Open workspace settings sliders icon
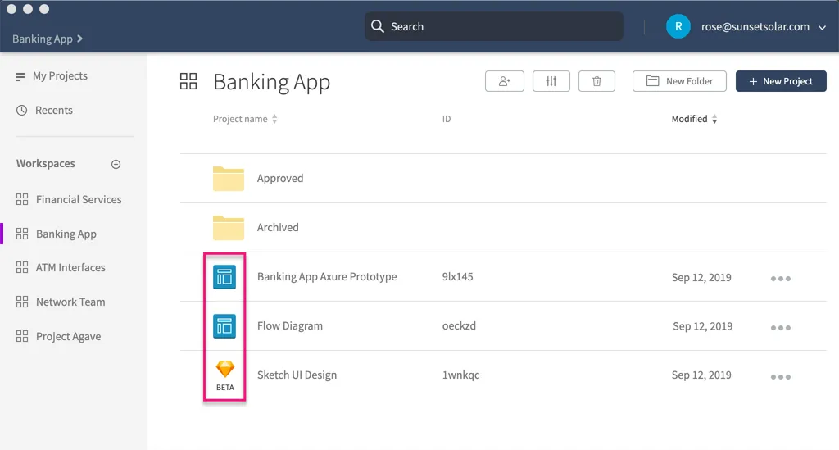 551,81
